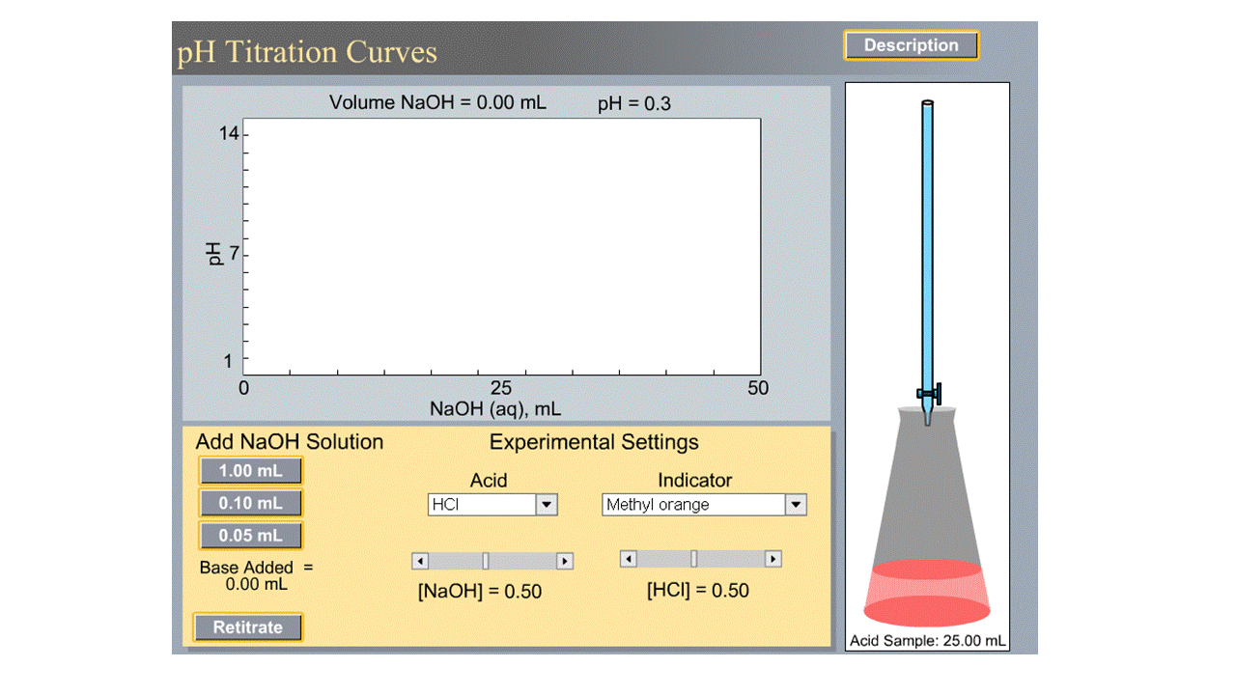Click the [NaOH] concentration slider thumb

coord(486,560)
